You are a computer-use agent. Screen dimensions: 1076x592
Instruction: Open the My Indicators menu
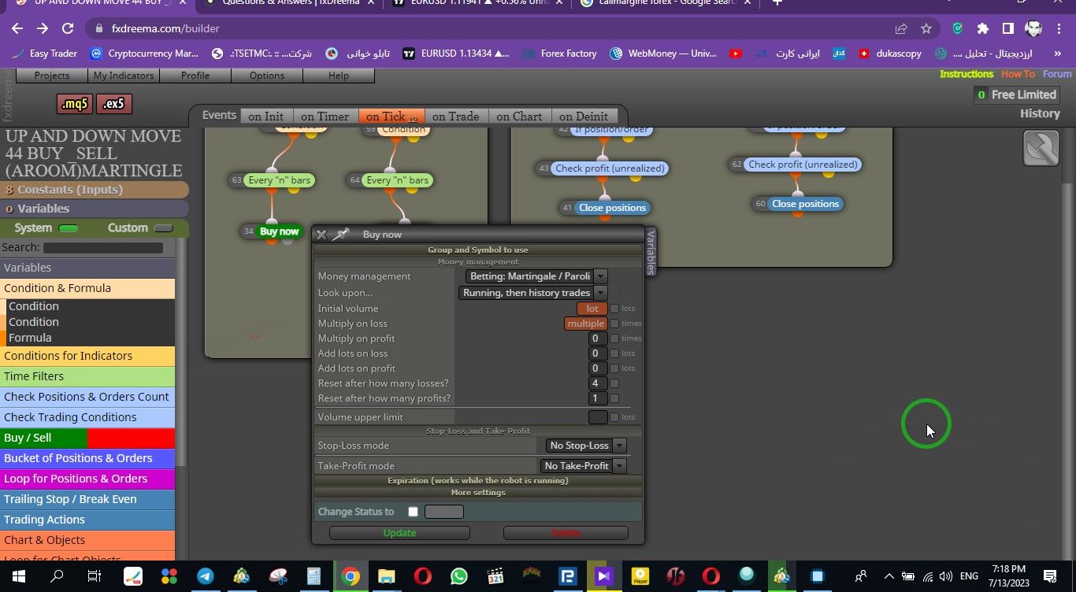point(124,76)
